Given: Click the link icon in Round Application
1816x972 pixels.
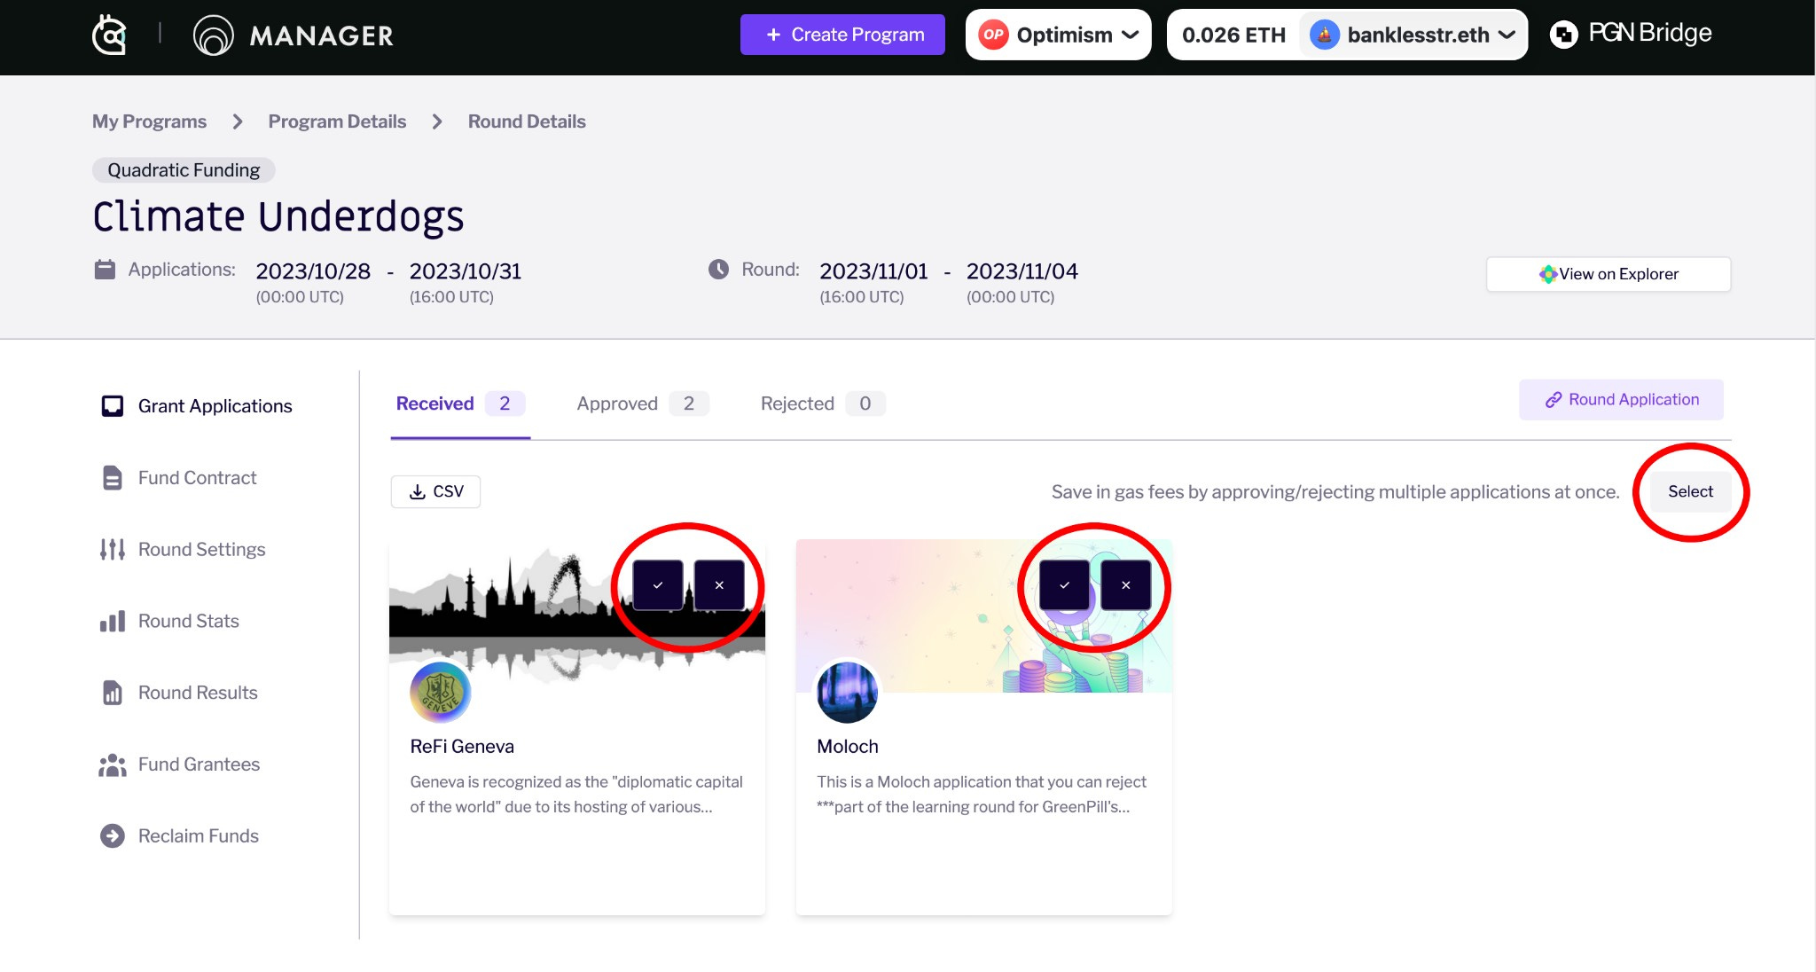Looking at the screenshot, I should (1554, 400).
